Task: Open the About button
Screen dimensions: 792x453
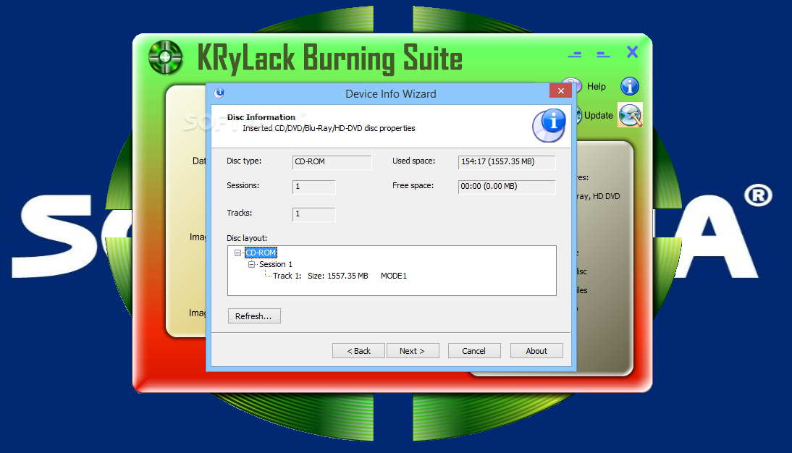Action: coord(536,351)
